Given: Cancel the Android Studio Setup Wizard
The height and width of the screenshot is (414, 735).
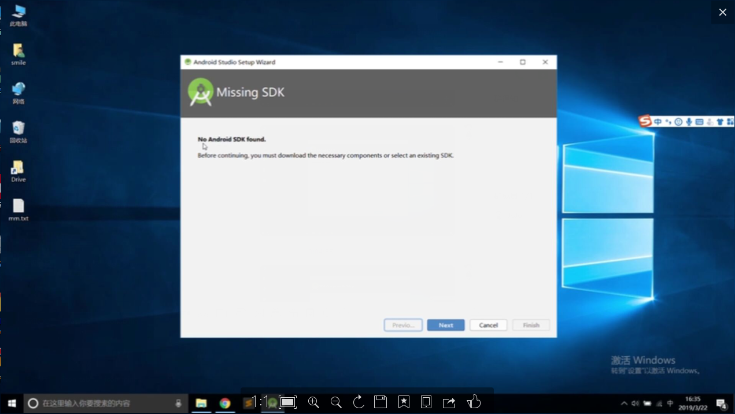Looking at the screenshot, I should pos(488,325).
